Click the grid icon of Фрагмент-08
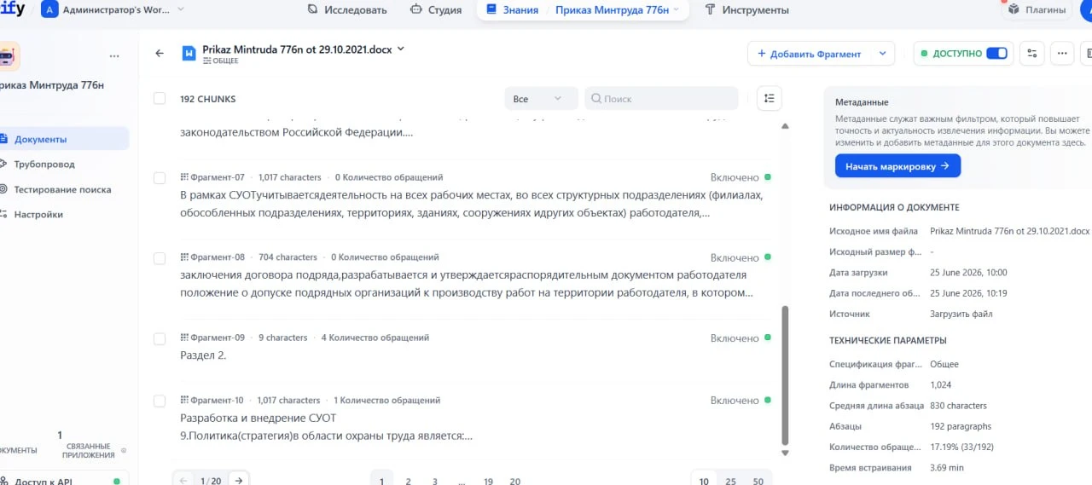 point(184,257)
